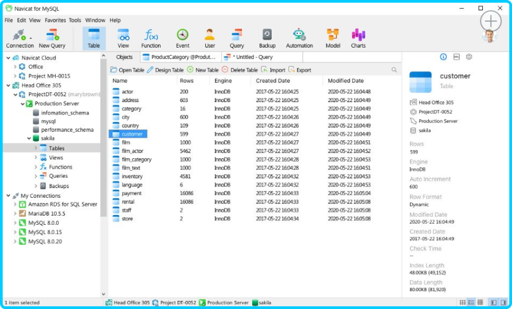Viewport: 512px width, 309px height.
Task: Open the Event scheduler icon
Action: pyautogui.click(x=182, y=38)
